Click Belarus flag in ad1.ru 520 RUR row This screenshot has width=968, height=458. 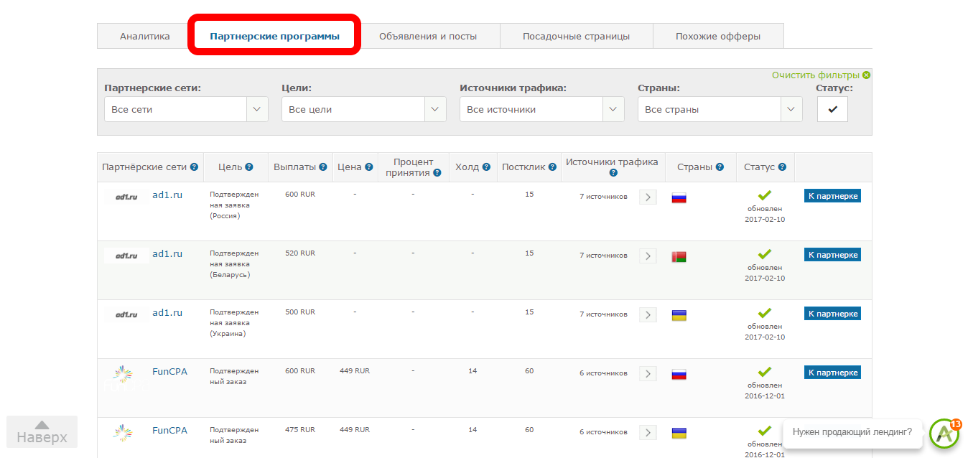[x=679, y=256]
